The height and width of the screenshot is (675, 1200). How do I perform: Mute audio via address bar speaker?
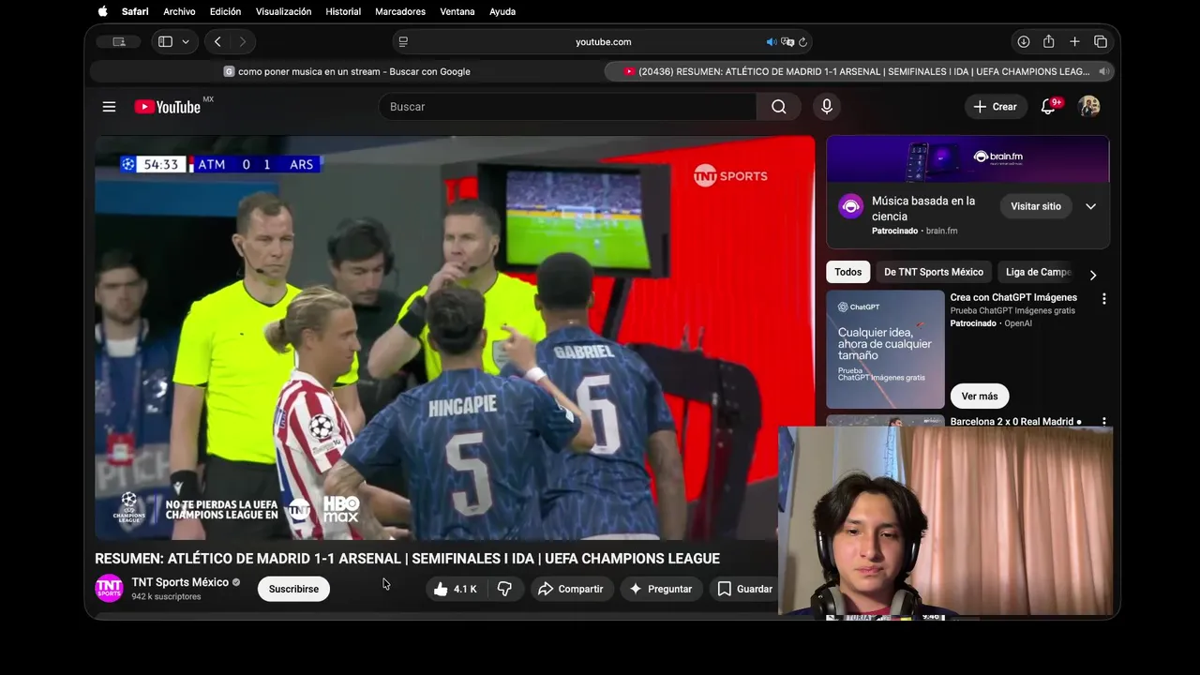tap(772, 42)
